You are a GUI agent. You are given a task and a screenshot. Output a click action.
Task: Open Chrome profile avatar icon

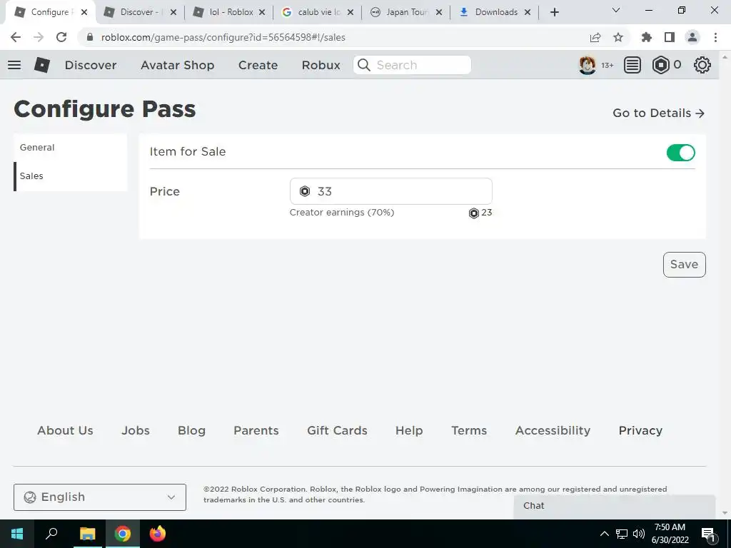click(692, 37)
